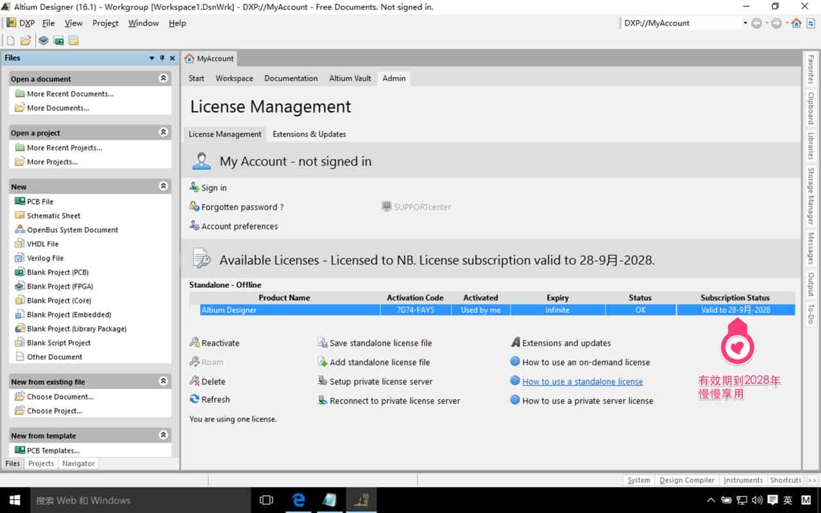
Task: Open Microsoft Edge from the taskbar
Action: coord(299,500)
